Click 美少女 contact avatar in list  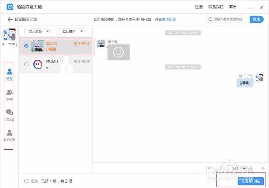click(37, 46)
